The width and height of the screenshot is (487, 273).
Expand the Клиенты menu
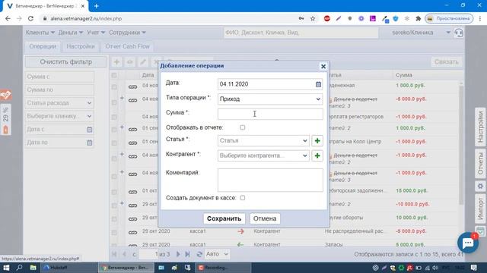pos(40,33)
